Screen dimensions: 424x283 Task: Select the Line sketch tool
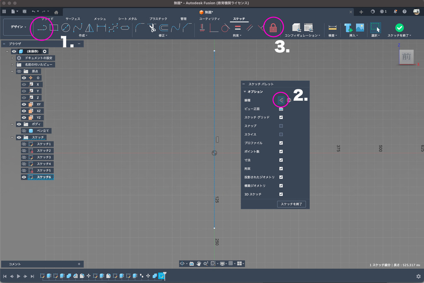tap(41, 28)
